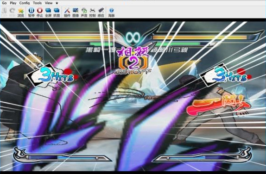Click the star menu item

[57, 3]
